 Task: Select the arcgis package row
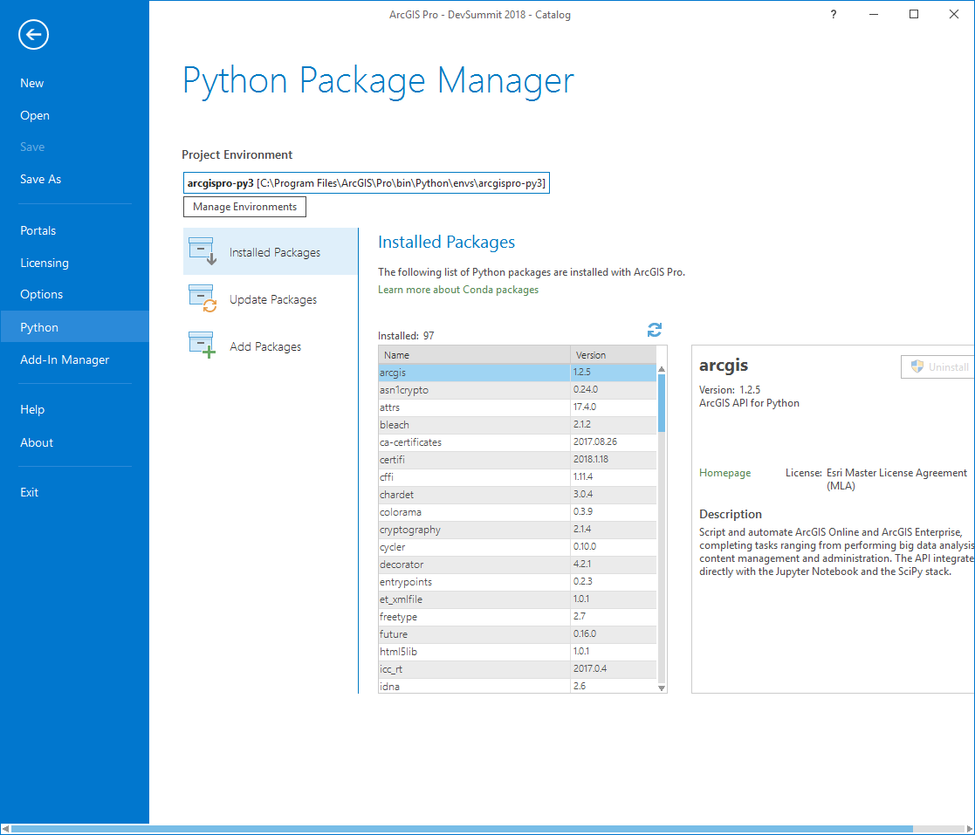(x=518, y=373)
